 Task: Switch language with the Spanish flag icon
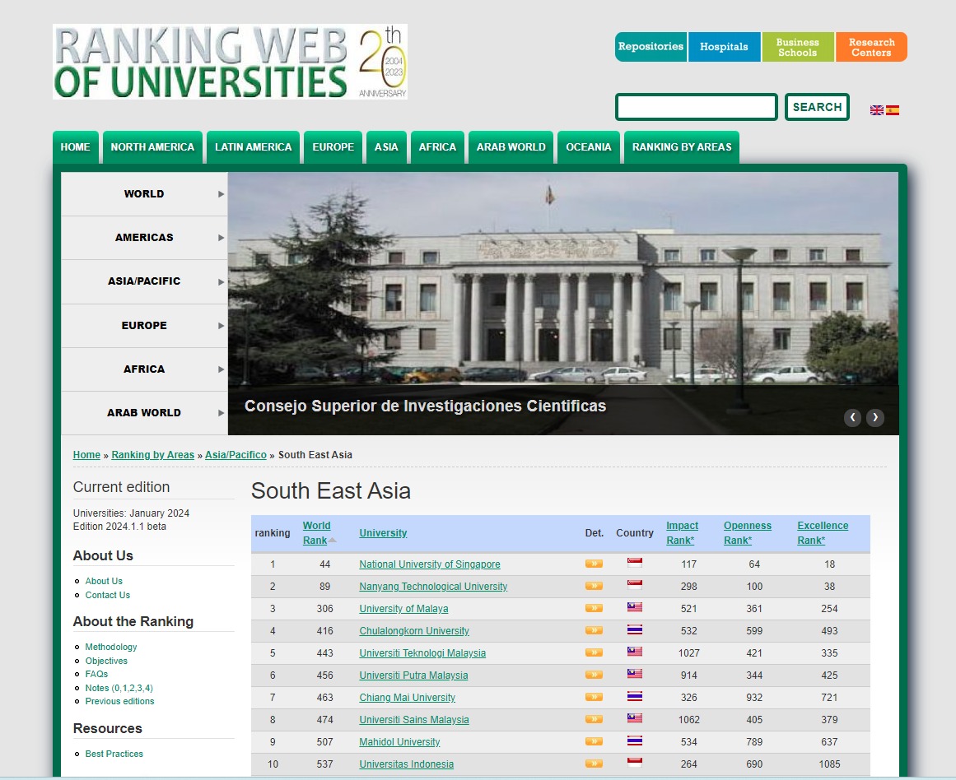[893, 110]
